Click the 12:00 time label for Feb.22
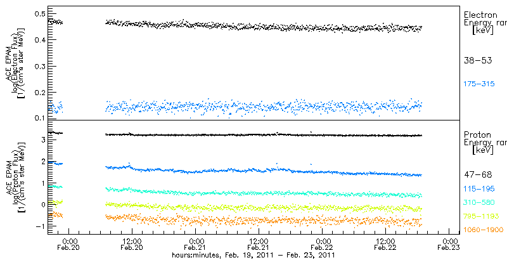 click(x=385, y=241)
